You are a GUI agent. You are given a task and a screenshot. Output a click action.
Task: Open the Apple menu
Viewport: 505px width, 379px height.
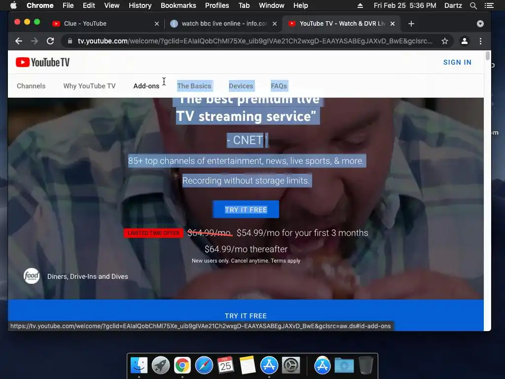(x=13, y=5)
